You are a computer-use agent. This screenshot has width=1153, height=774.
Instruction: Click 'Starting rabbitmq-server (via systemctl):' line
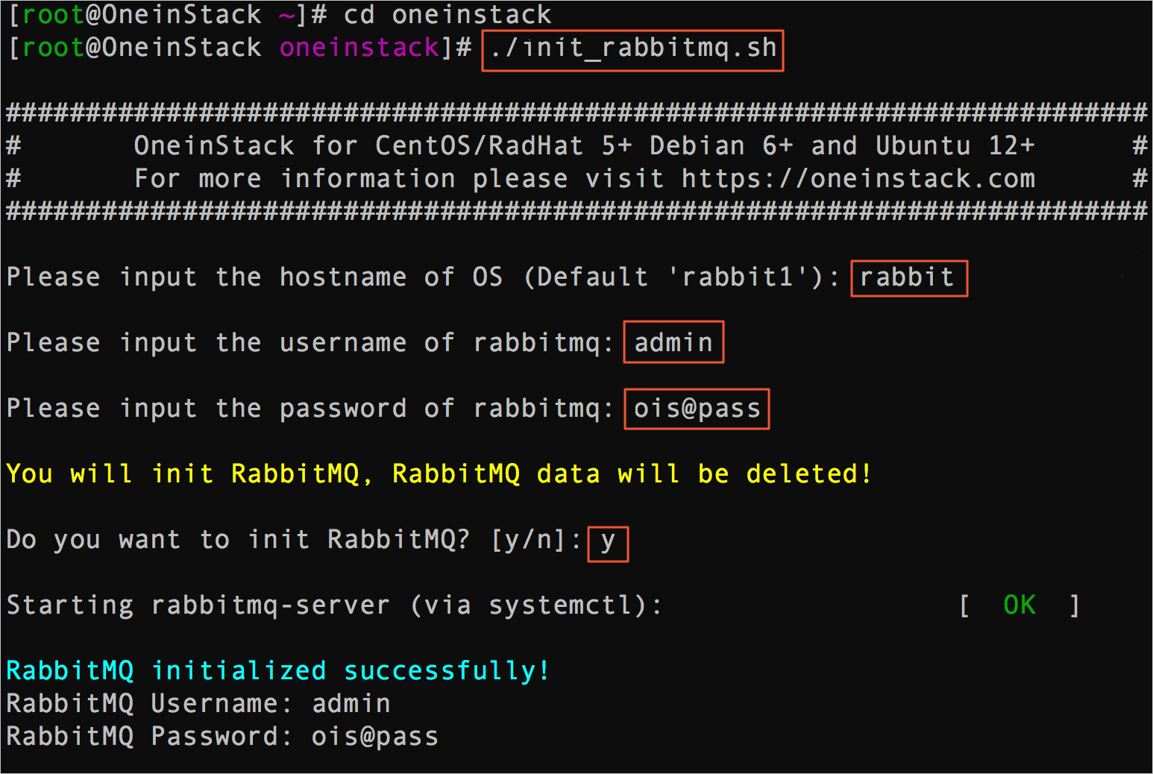pyautogui.click(x=334, y=605)
